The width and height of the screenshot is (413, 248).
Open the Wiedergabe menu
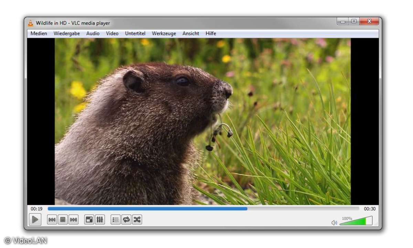67,33
